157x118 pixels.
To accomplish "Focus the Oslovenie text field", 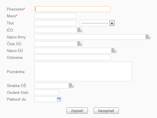I will pyautogui.click(x=73, y=57).
